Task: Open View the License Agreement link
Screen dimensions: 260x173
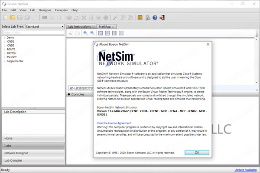Action: point(114,123)
